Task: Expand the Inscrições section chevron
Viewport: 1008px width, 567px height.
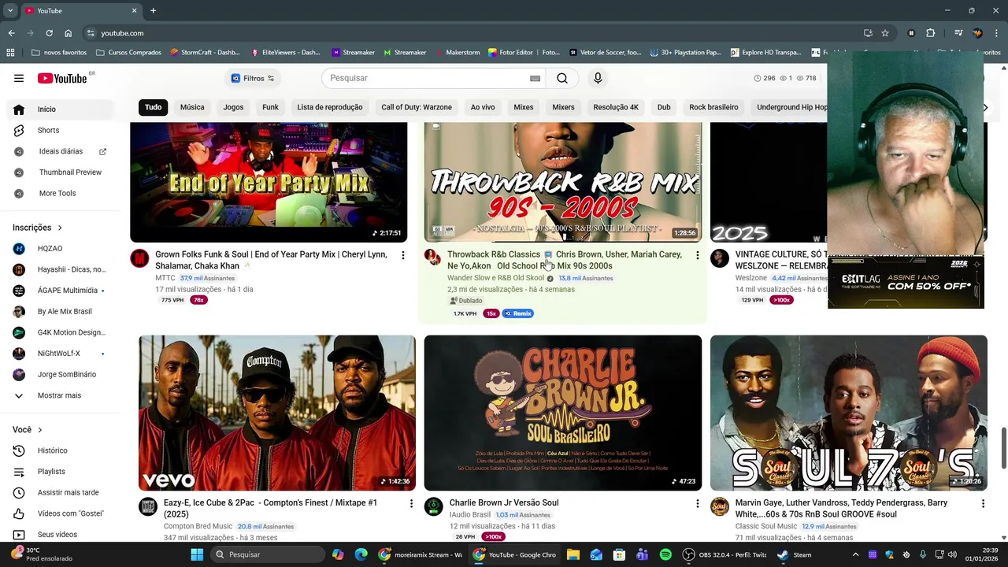Action: pyautogui.click(x=60, y=228)
